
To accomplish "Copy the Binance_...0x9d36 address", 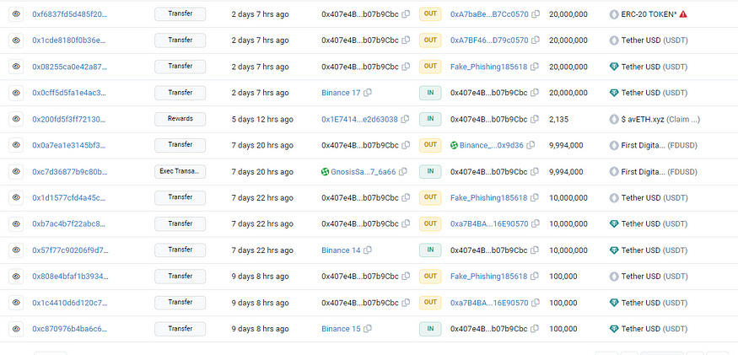I will [x=531, y=145].
